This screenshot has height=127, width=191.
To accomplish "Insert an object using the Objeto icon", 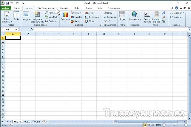I will [164, 21].
